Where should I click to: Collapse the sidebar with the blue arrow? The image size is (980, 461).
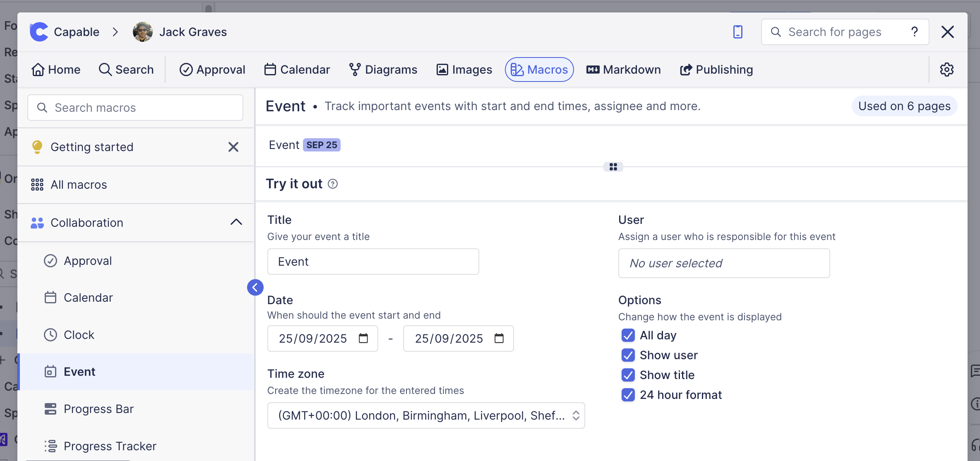pyautogui.click(x=255, y=287)
